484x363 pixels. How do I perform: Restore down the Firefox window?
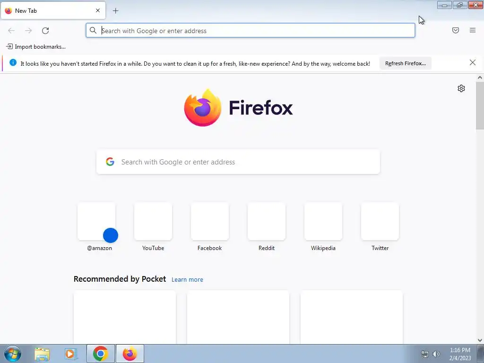tap(460, 5)
